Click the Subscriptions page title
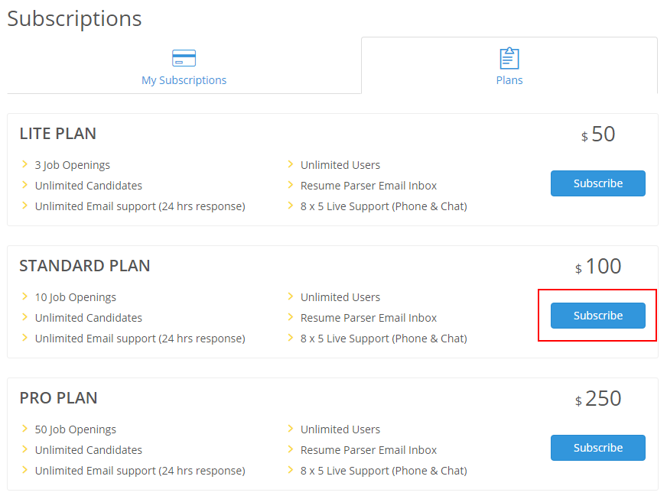The width and height of the screenshot is (667, 499). (x=74, y=19)
